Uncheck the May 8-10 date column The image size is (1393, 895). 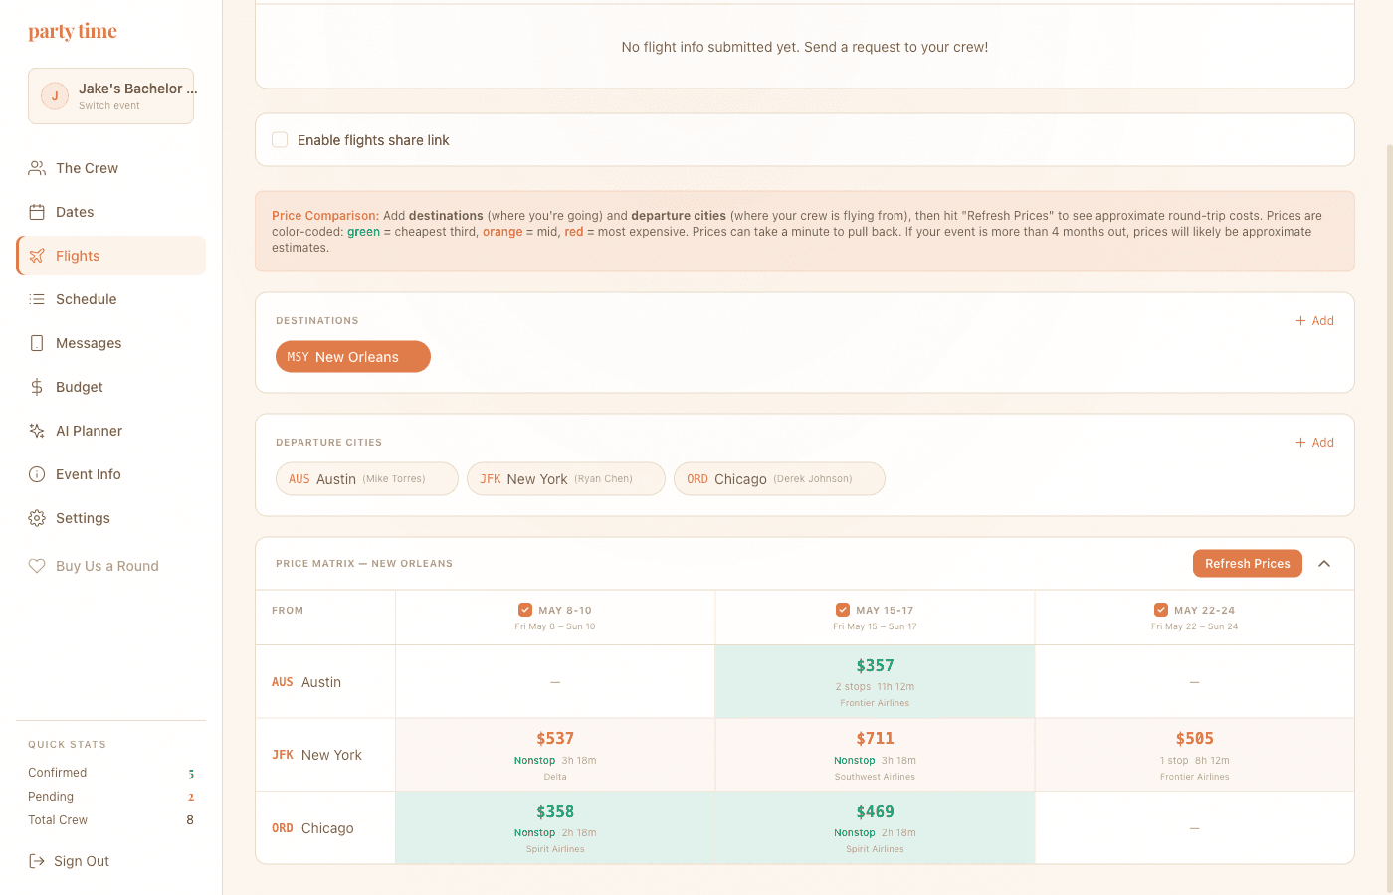[x=525, y=609]
